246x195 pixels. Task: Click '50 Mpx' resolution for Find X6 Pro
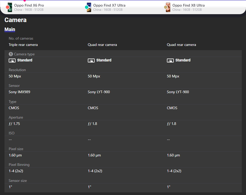tap(15, 76)
